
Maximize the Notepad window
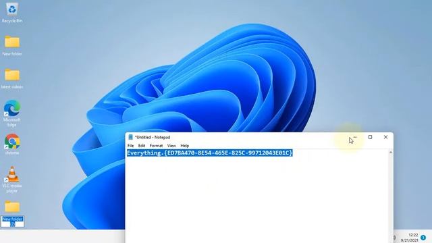click(x=371, y=137)
